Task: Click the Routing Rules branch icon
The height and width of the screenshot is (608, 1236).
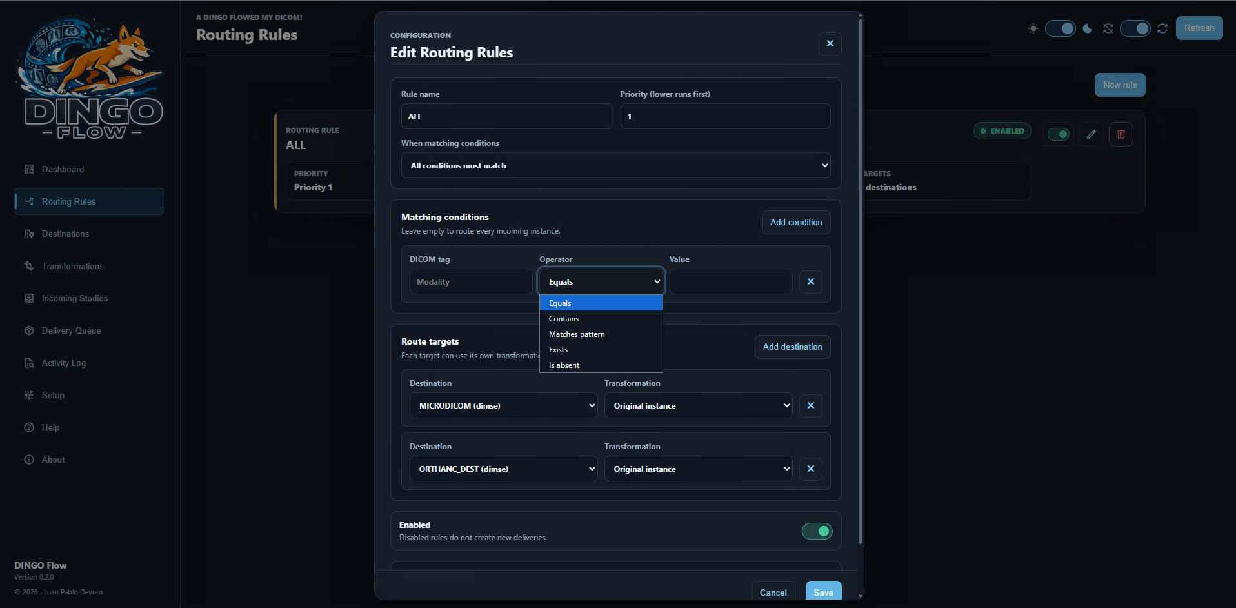Action: (x=29, y=201)
